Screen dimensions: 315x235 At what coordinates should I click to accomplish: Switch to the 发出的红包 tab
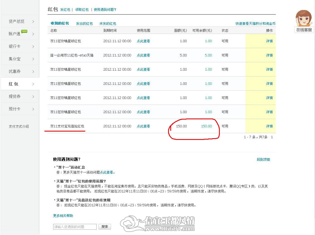tap(84, 23)
